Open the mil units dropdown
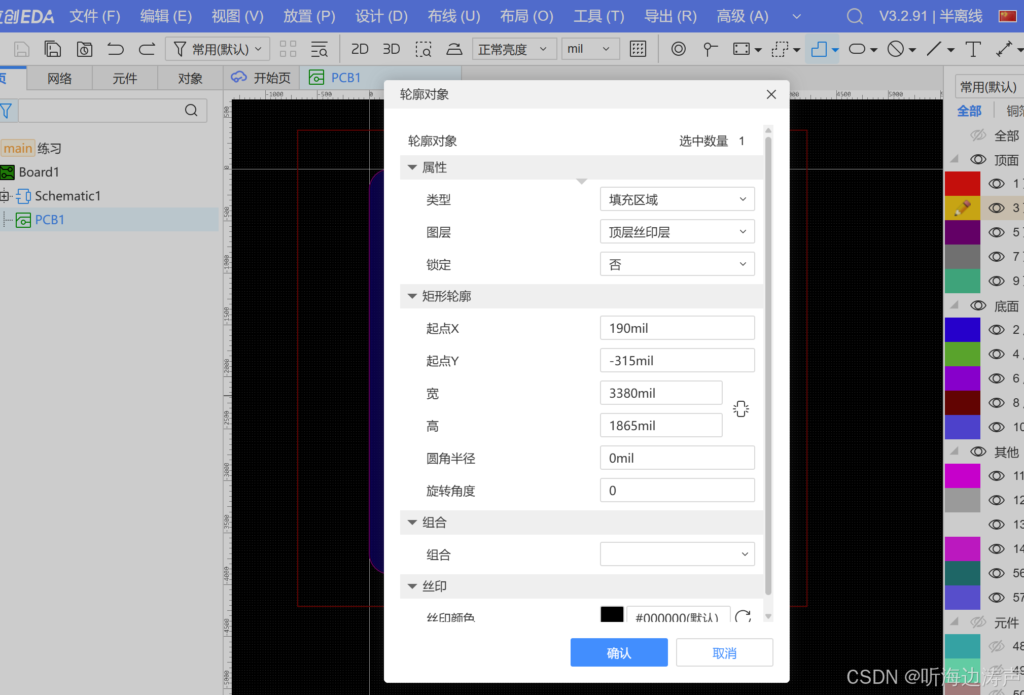Viewport: 1024px width, 695px height. click(590, 49)
